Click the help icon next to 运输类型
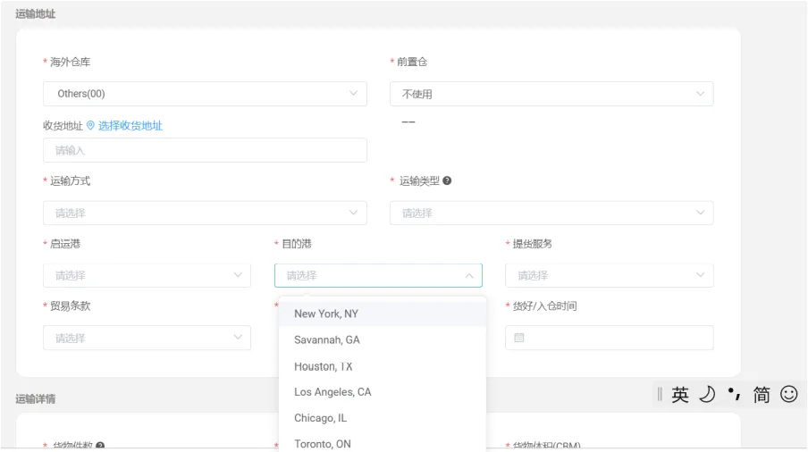Viewport: 808px width, 452px height. point(447,180)
